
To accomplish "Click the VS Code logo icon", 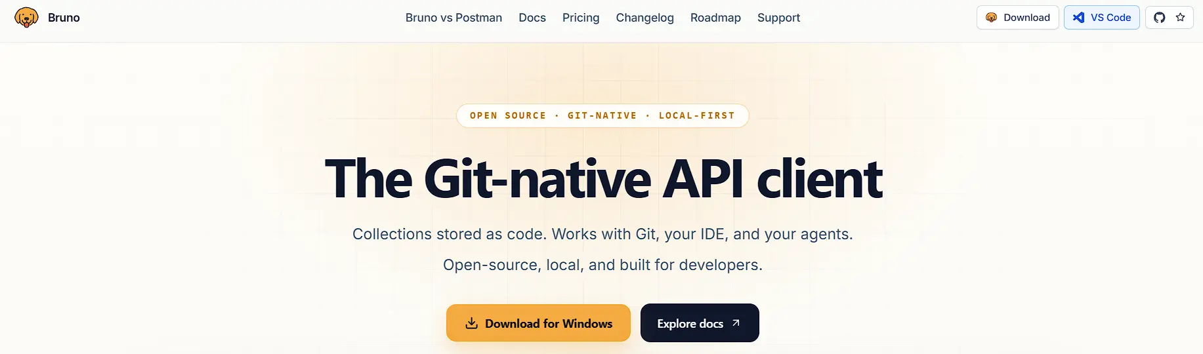I will [1078, 18].
